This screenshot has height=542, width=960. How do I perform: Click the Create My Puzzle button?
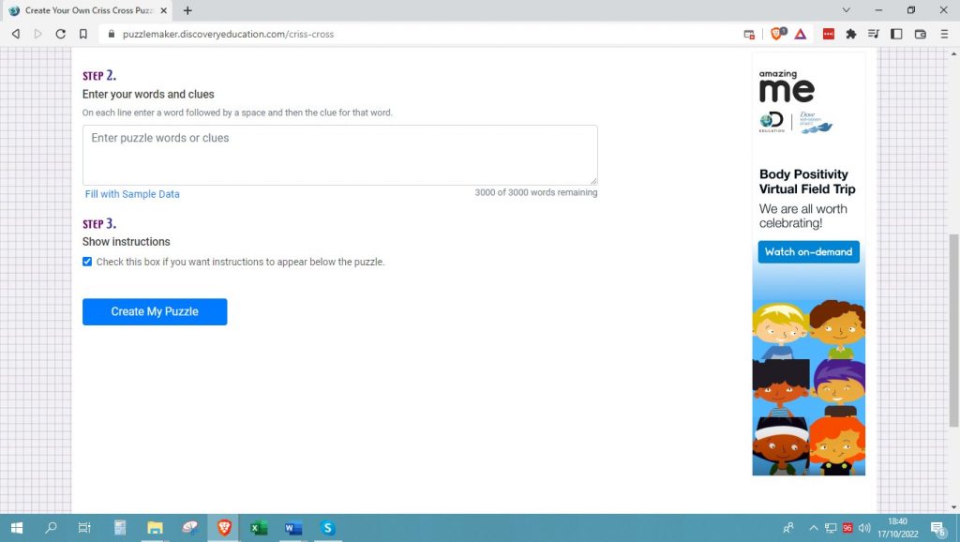(155, 311)
